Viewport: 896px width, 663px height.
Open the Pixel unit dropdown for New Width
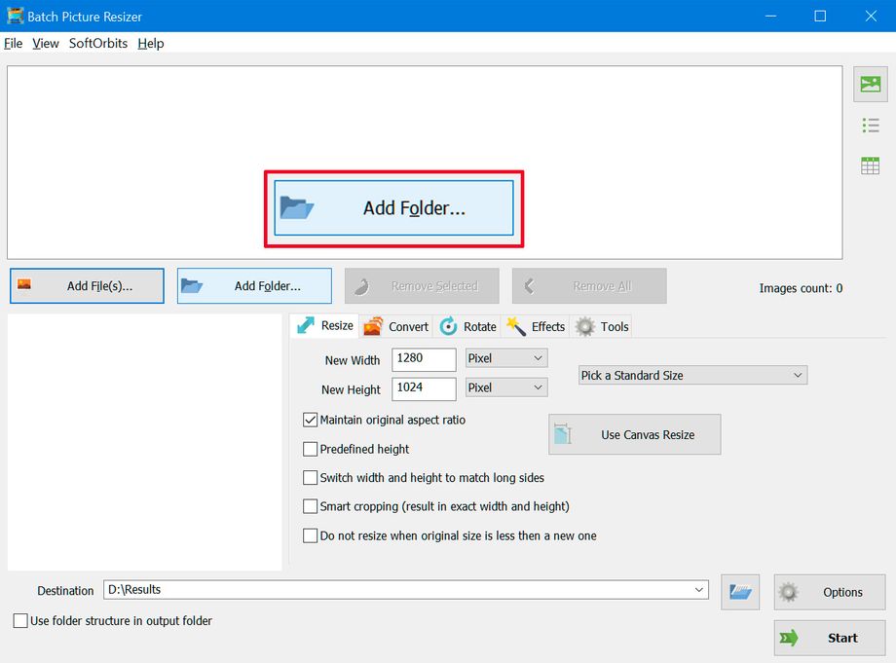[505, 358]
